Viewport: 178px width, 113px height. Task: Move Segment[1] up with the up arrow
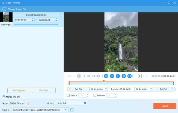61,17
